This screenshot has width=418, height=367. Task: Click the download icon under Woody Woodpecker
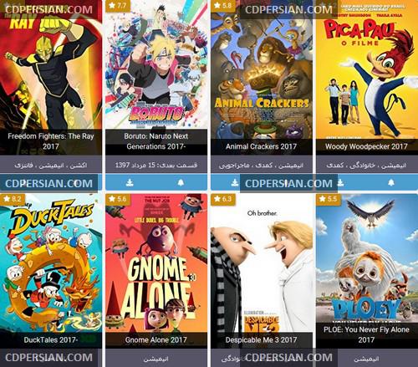point(340,183)
